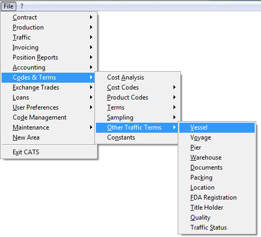Select the Terms submenu entry
261x237 pixels.
[x=138, y=107]
